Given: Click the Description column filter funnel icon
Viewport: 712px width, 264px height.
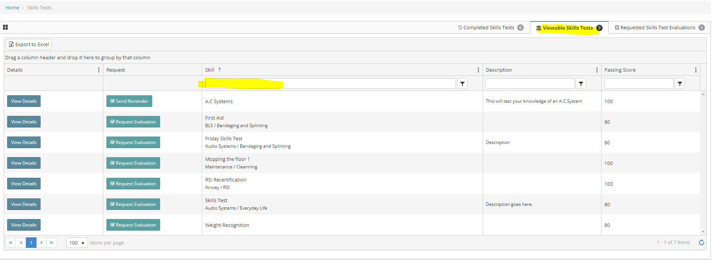Looking at the screenshot, I should click(x=581, y=84).
